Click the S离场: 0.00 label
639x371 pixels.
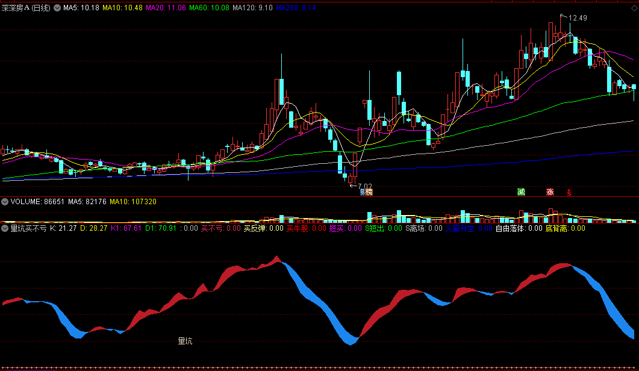pyautogui.click(x=424, y=228)
